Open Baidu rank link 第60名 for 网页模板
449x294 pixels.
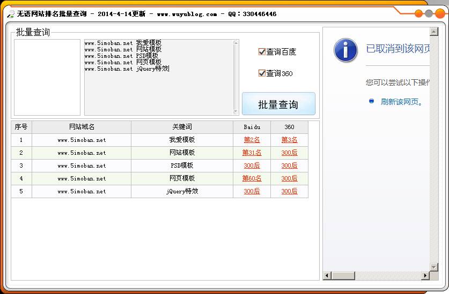(x=252, y=178)
